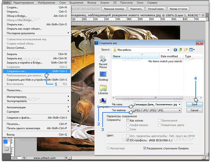Click the Cancel button
This screenshot has width=211, height=162.
(x=195, y=110)
